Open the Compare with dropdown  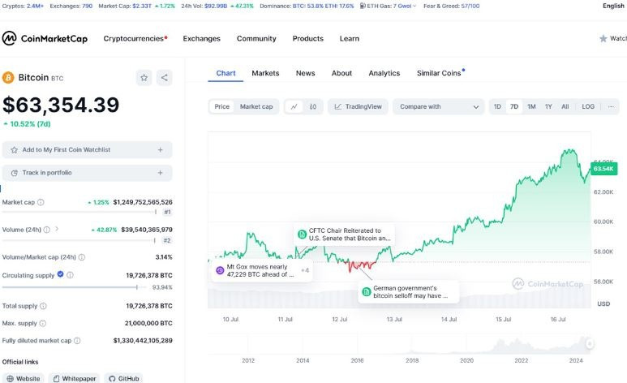pos(438,106)
